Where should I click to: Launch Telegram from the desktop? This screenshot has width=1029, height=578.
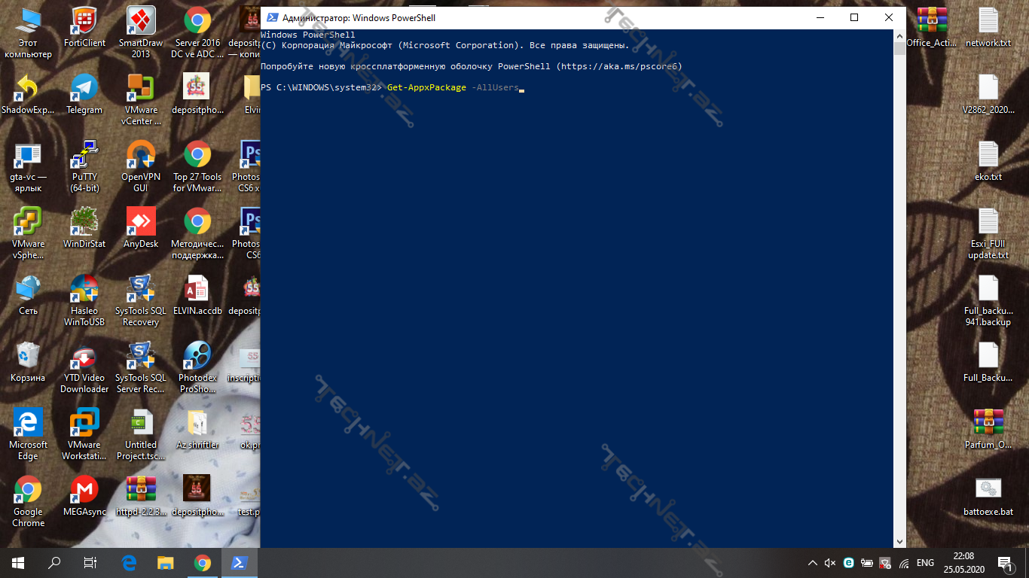tap(84, 88)
